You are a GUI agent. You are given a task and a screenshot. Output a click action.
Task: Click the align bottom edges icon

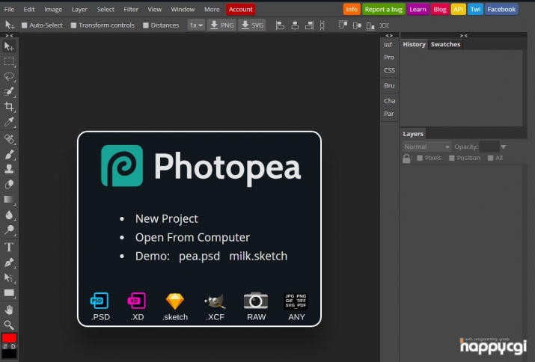tap(370, 25)
